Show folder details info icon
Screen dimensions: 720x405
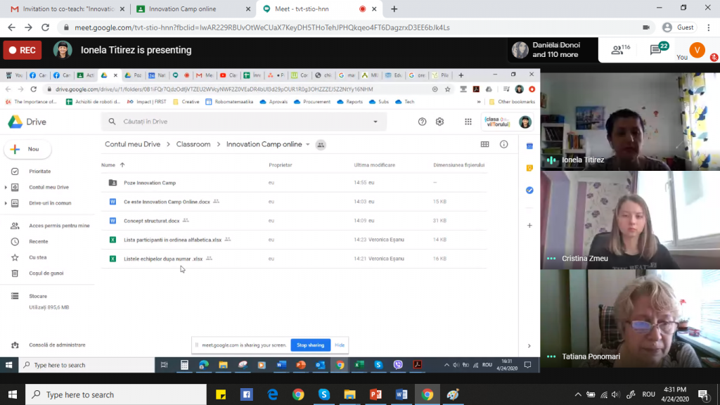(503, 144)
